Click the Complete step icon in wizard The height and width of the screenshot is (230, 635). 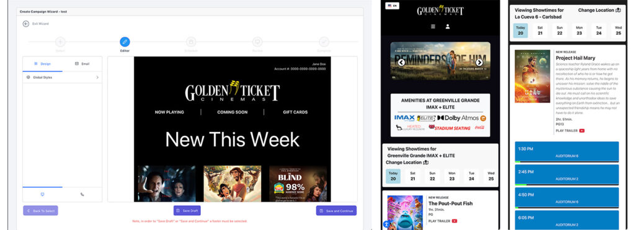324,42
